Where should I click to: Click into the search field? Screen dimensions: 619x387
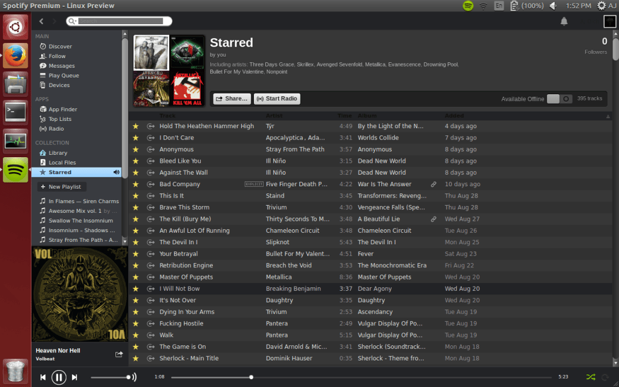point(120,21)
